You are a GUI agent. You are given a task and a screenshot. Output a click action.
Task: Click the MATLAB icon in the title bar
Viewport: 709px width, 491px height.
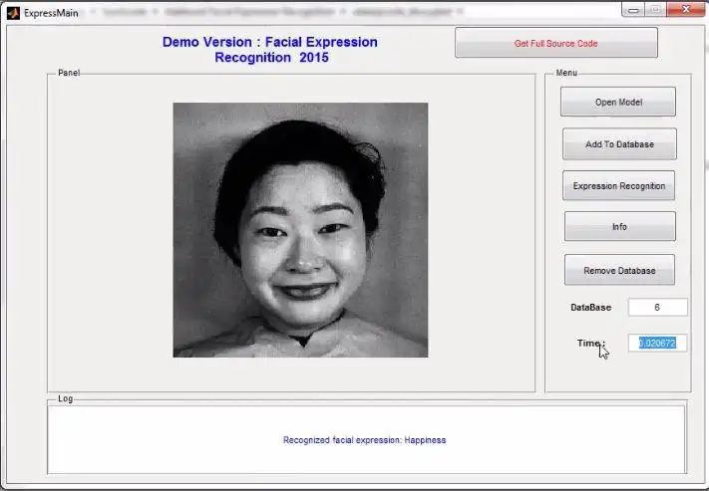[13, 13]
